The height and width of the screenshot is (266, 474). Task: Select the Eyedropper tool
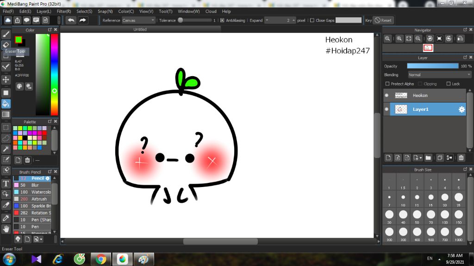(6, 218)
